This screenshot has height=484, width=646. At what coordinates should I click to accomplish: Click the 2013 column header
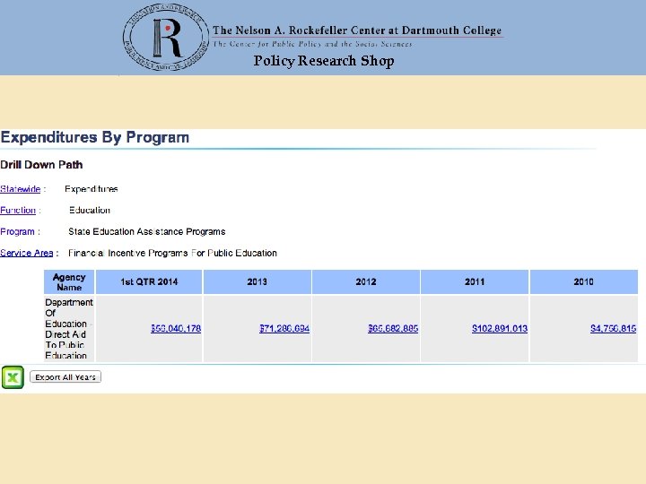[x=258, y=282]
